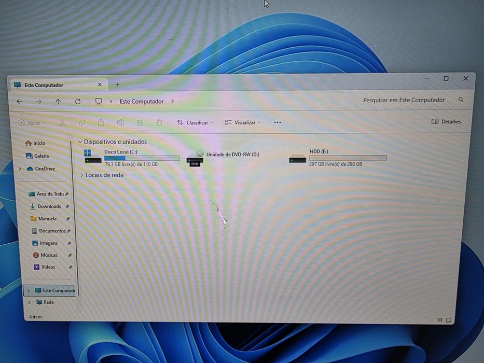
Task: Click the 4 itens status text
Action: 36,317
